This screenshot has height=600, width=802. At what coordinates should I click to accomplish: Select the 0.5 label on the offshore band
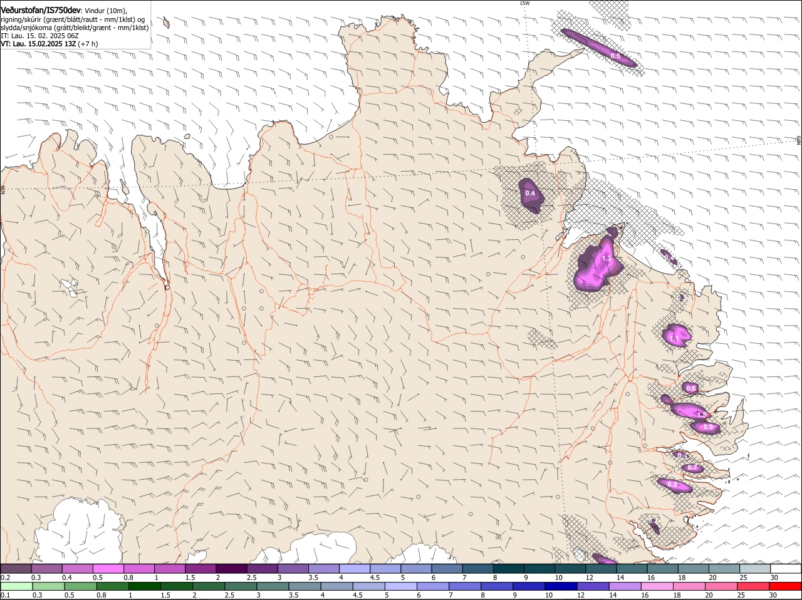coord(615,56)
